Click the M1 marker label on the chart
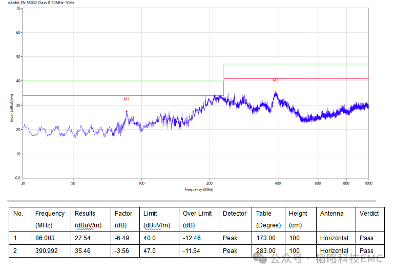Viewport: 395px width, 274px height. [x=127, y=99]
